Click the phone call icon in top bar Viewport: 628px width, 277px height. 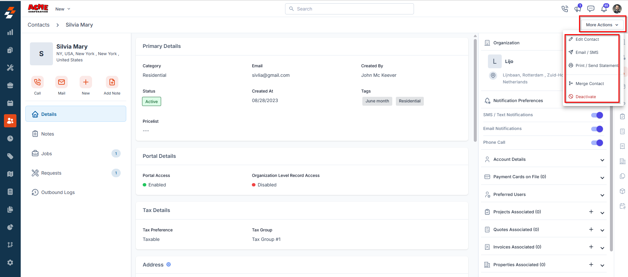pyautogui.click(x=565, y=9)
